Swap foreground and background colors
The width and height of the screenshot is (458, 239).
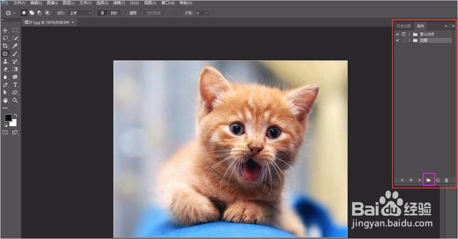point(16,115)
